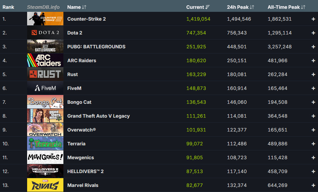Screen dimensions: 318x192
Task: Expand Counter-Strike 2 row with plus icon
Action: [x=313, y=19]
